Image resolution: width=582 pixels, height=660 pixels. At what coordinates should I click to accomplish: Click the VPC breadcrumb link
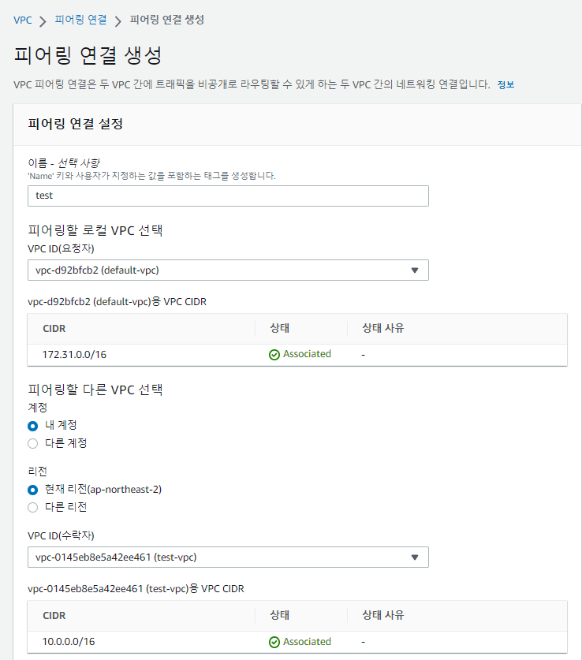click(23, 20)
